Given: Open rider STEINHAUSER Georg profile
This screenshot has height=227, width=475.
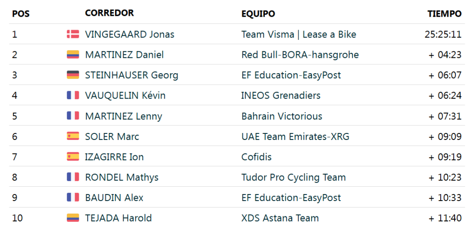Looking at the screenshot, I should click(x=131, y=75).
